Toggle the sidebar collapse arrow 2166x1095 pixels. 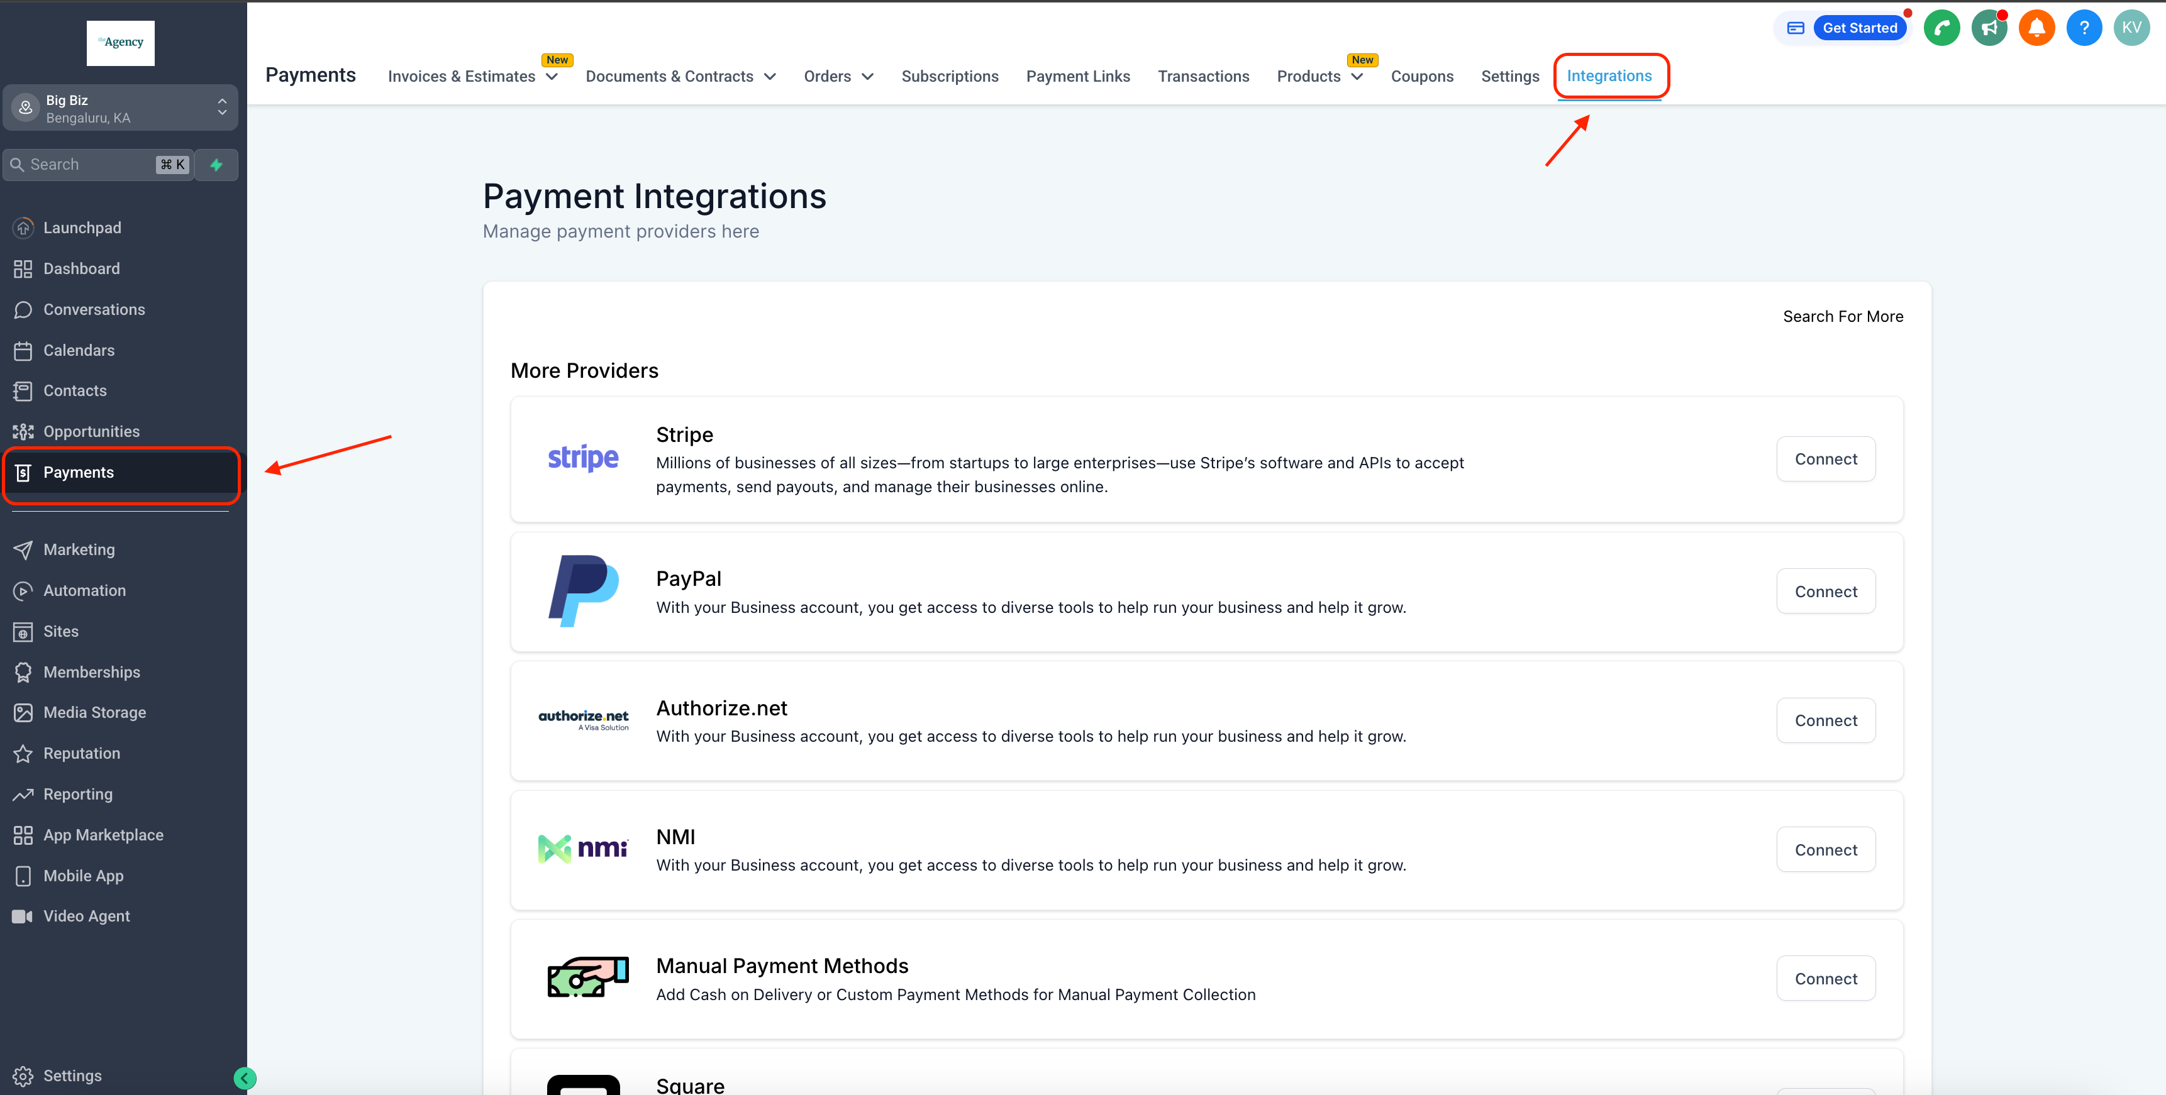[246, 1076]
